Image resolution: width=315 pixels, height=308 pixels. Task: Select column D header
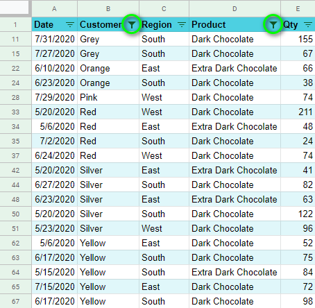(235, 9)
